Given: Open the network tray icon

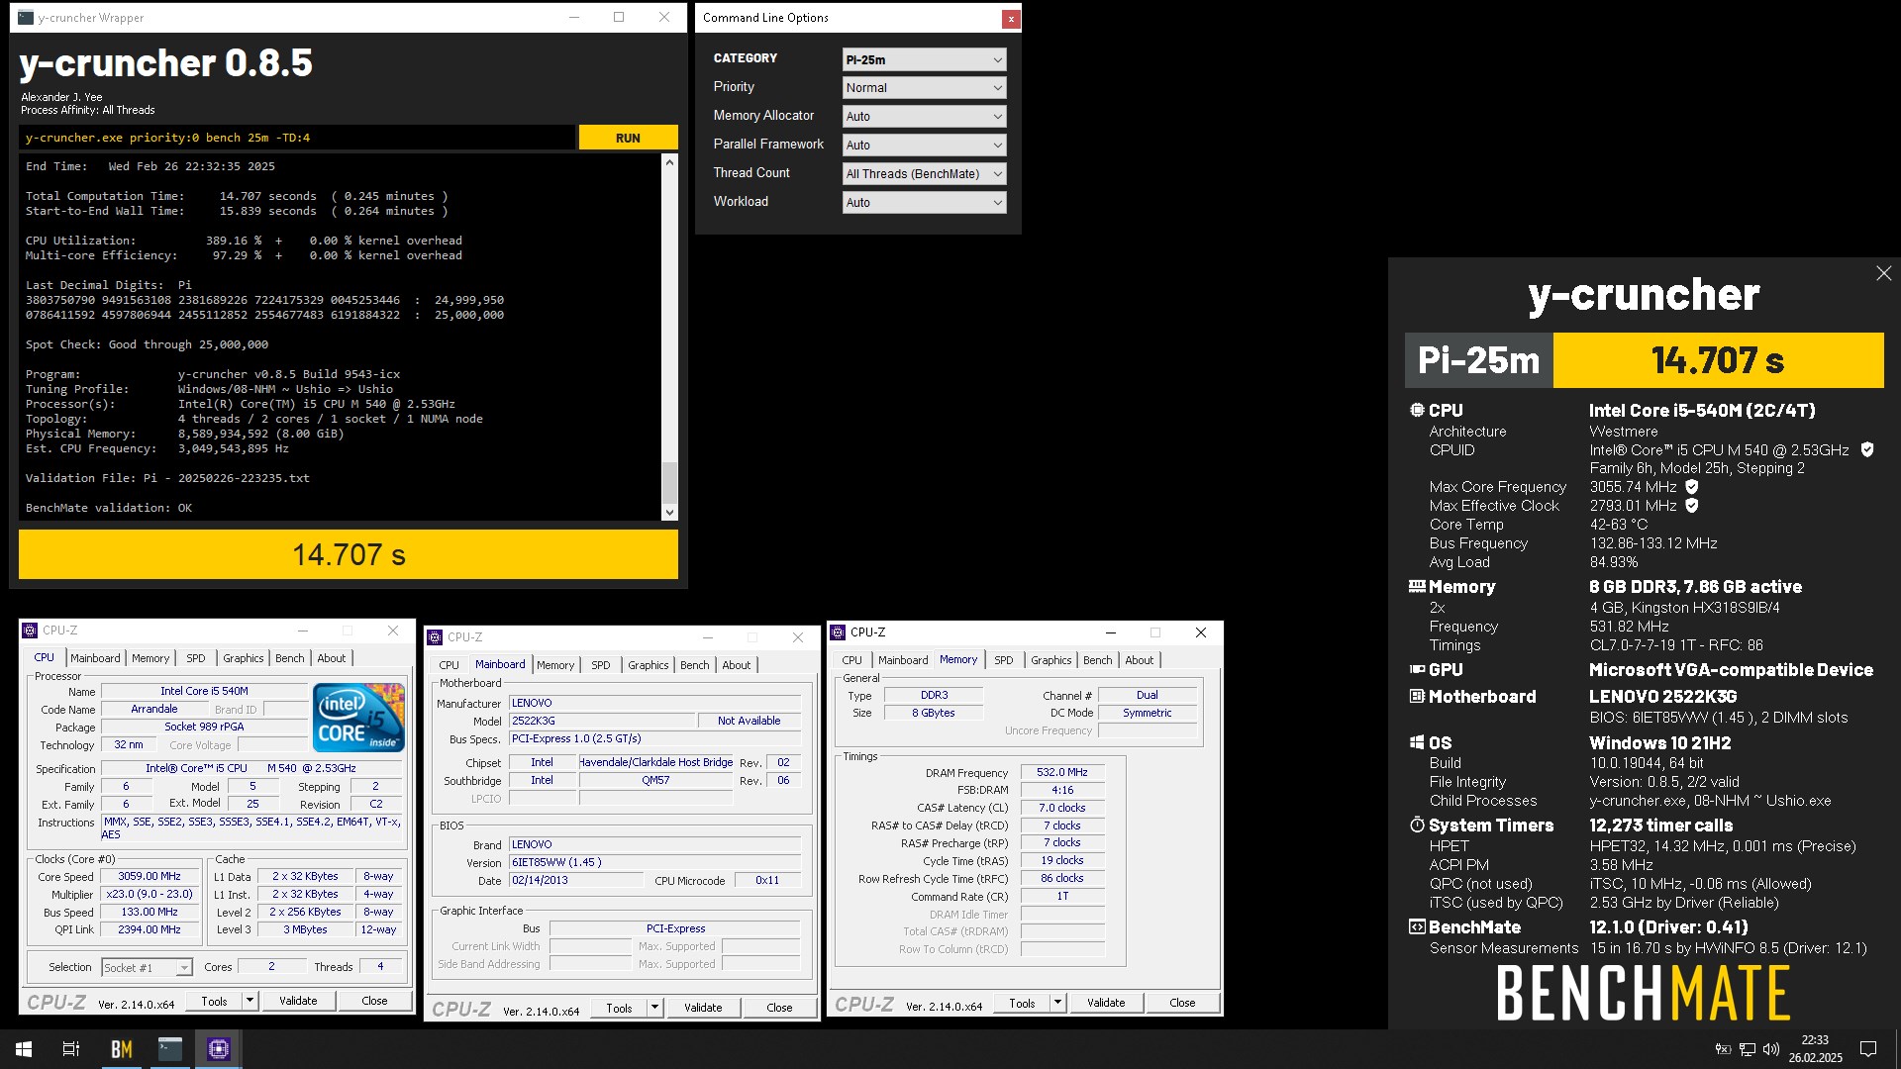Looking at the screenshot, I should pyautogui.click(x=1748, y=1049).
